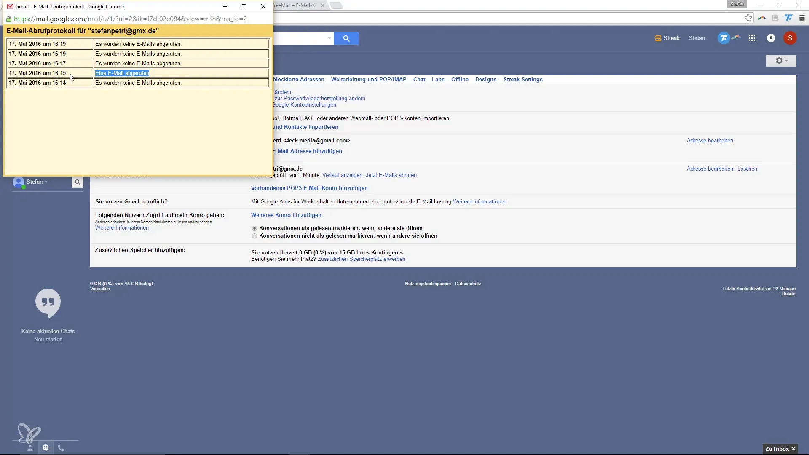
Task: Open the settings gear dropdown
Action: (x=781, y=61)
